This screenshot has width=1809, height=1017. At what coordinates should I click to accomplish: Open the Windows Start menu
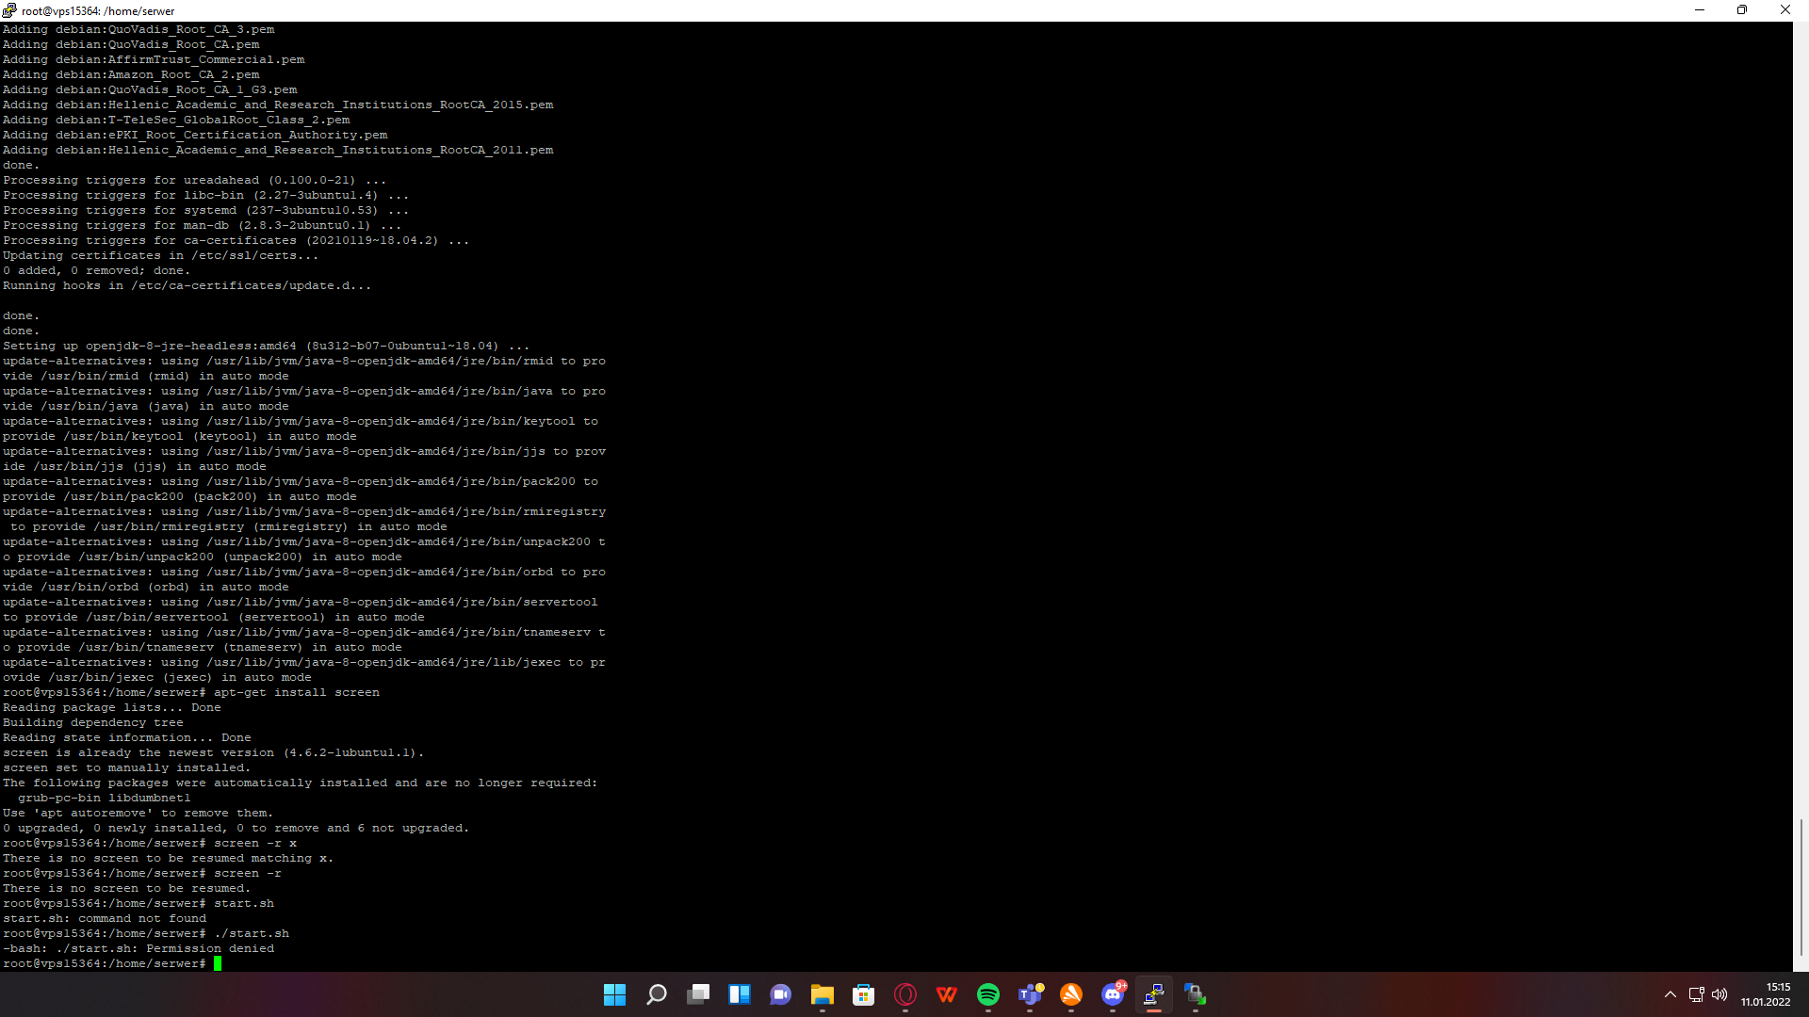[x=614, y=994]
